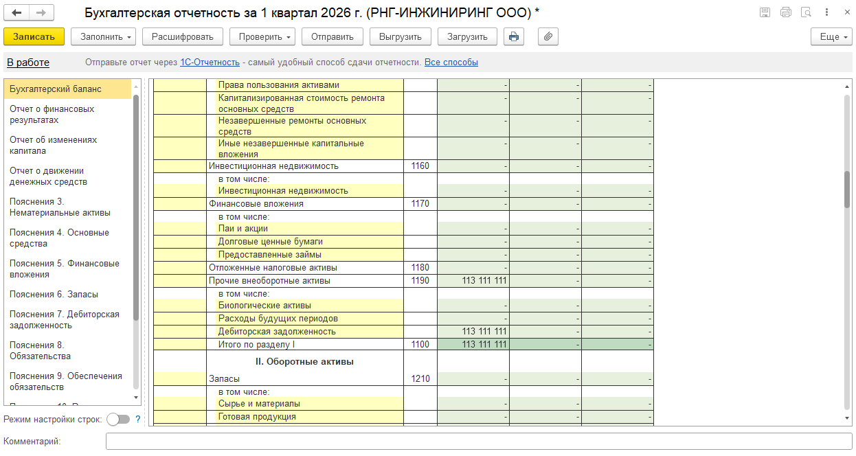Click the Расшифровать button
This screenshot has height=456, width=856.
coord(183,37)
